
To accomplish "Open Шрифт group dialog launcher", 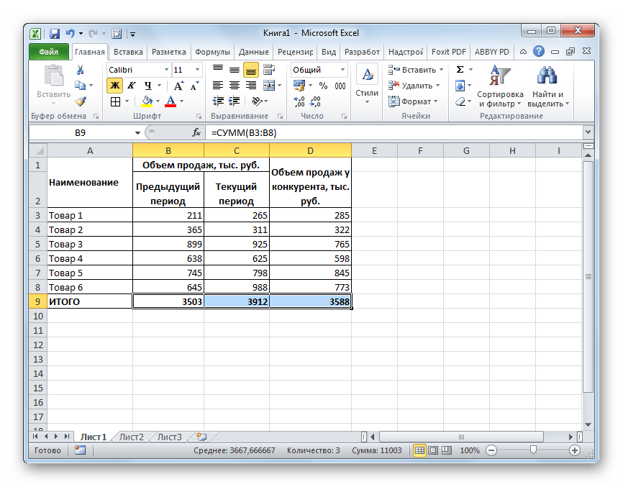I will 199,117.
